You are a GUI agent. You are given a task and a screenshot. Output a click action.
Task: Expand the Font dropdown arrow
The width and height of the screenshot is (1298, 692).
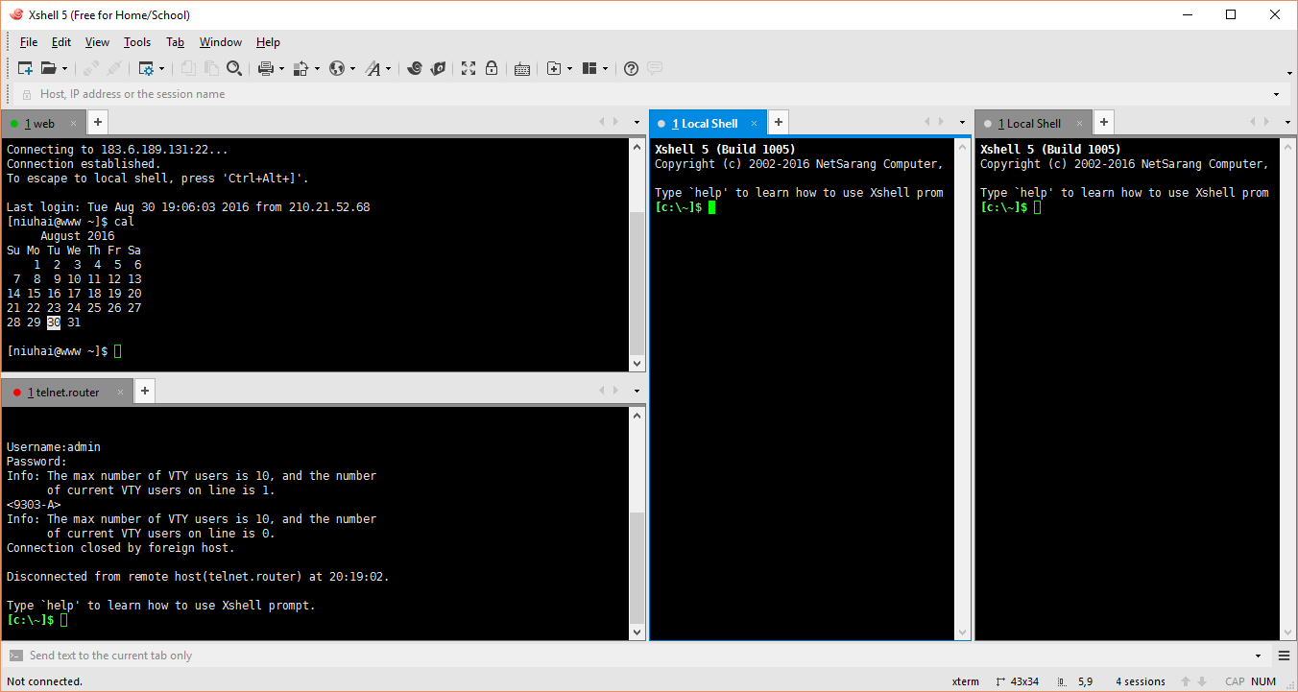[x=388, y=69]
